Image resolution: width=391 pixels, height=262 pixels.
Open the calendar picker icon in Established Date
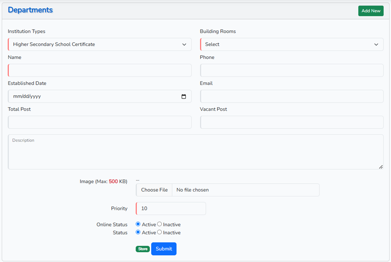coord(184,96)
